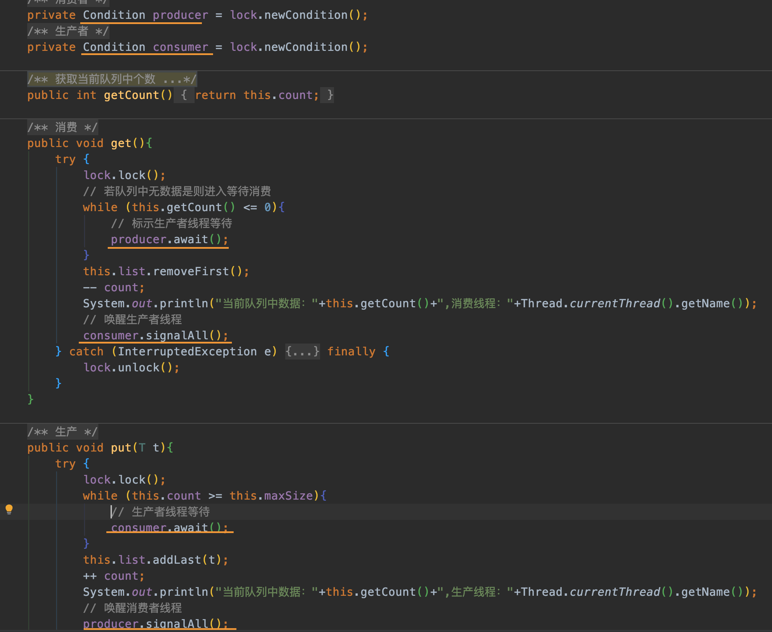Click the addLast method call

[177, 560]
